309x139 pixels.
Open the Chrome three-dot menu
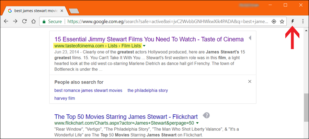(x=303, y=22)
